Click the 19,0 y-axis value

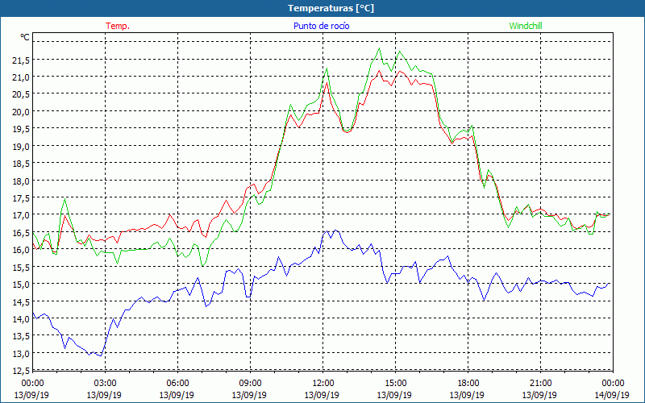(21, 146)
